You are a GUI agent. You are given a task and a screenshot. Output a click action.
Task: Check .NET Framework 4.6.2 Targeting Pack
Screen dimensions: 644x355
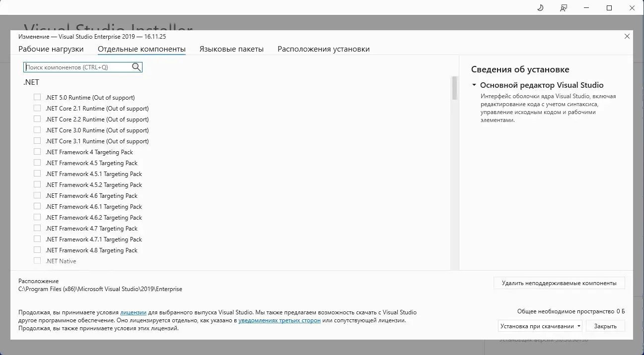[37, 217]
